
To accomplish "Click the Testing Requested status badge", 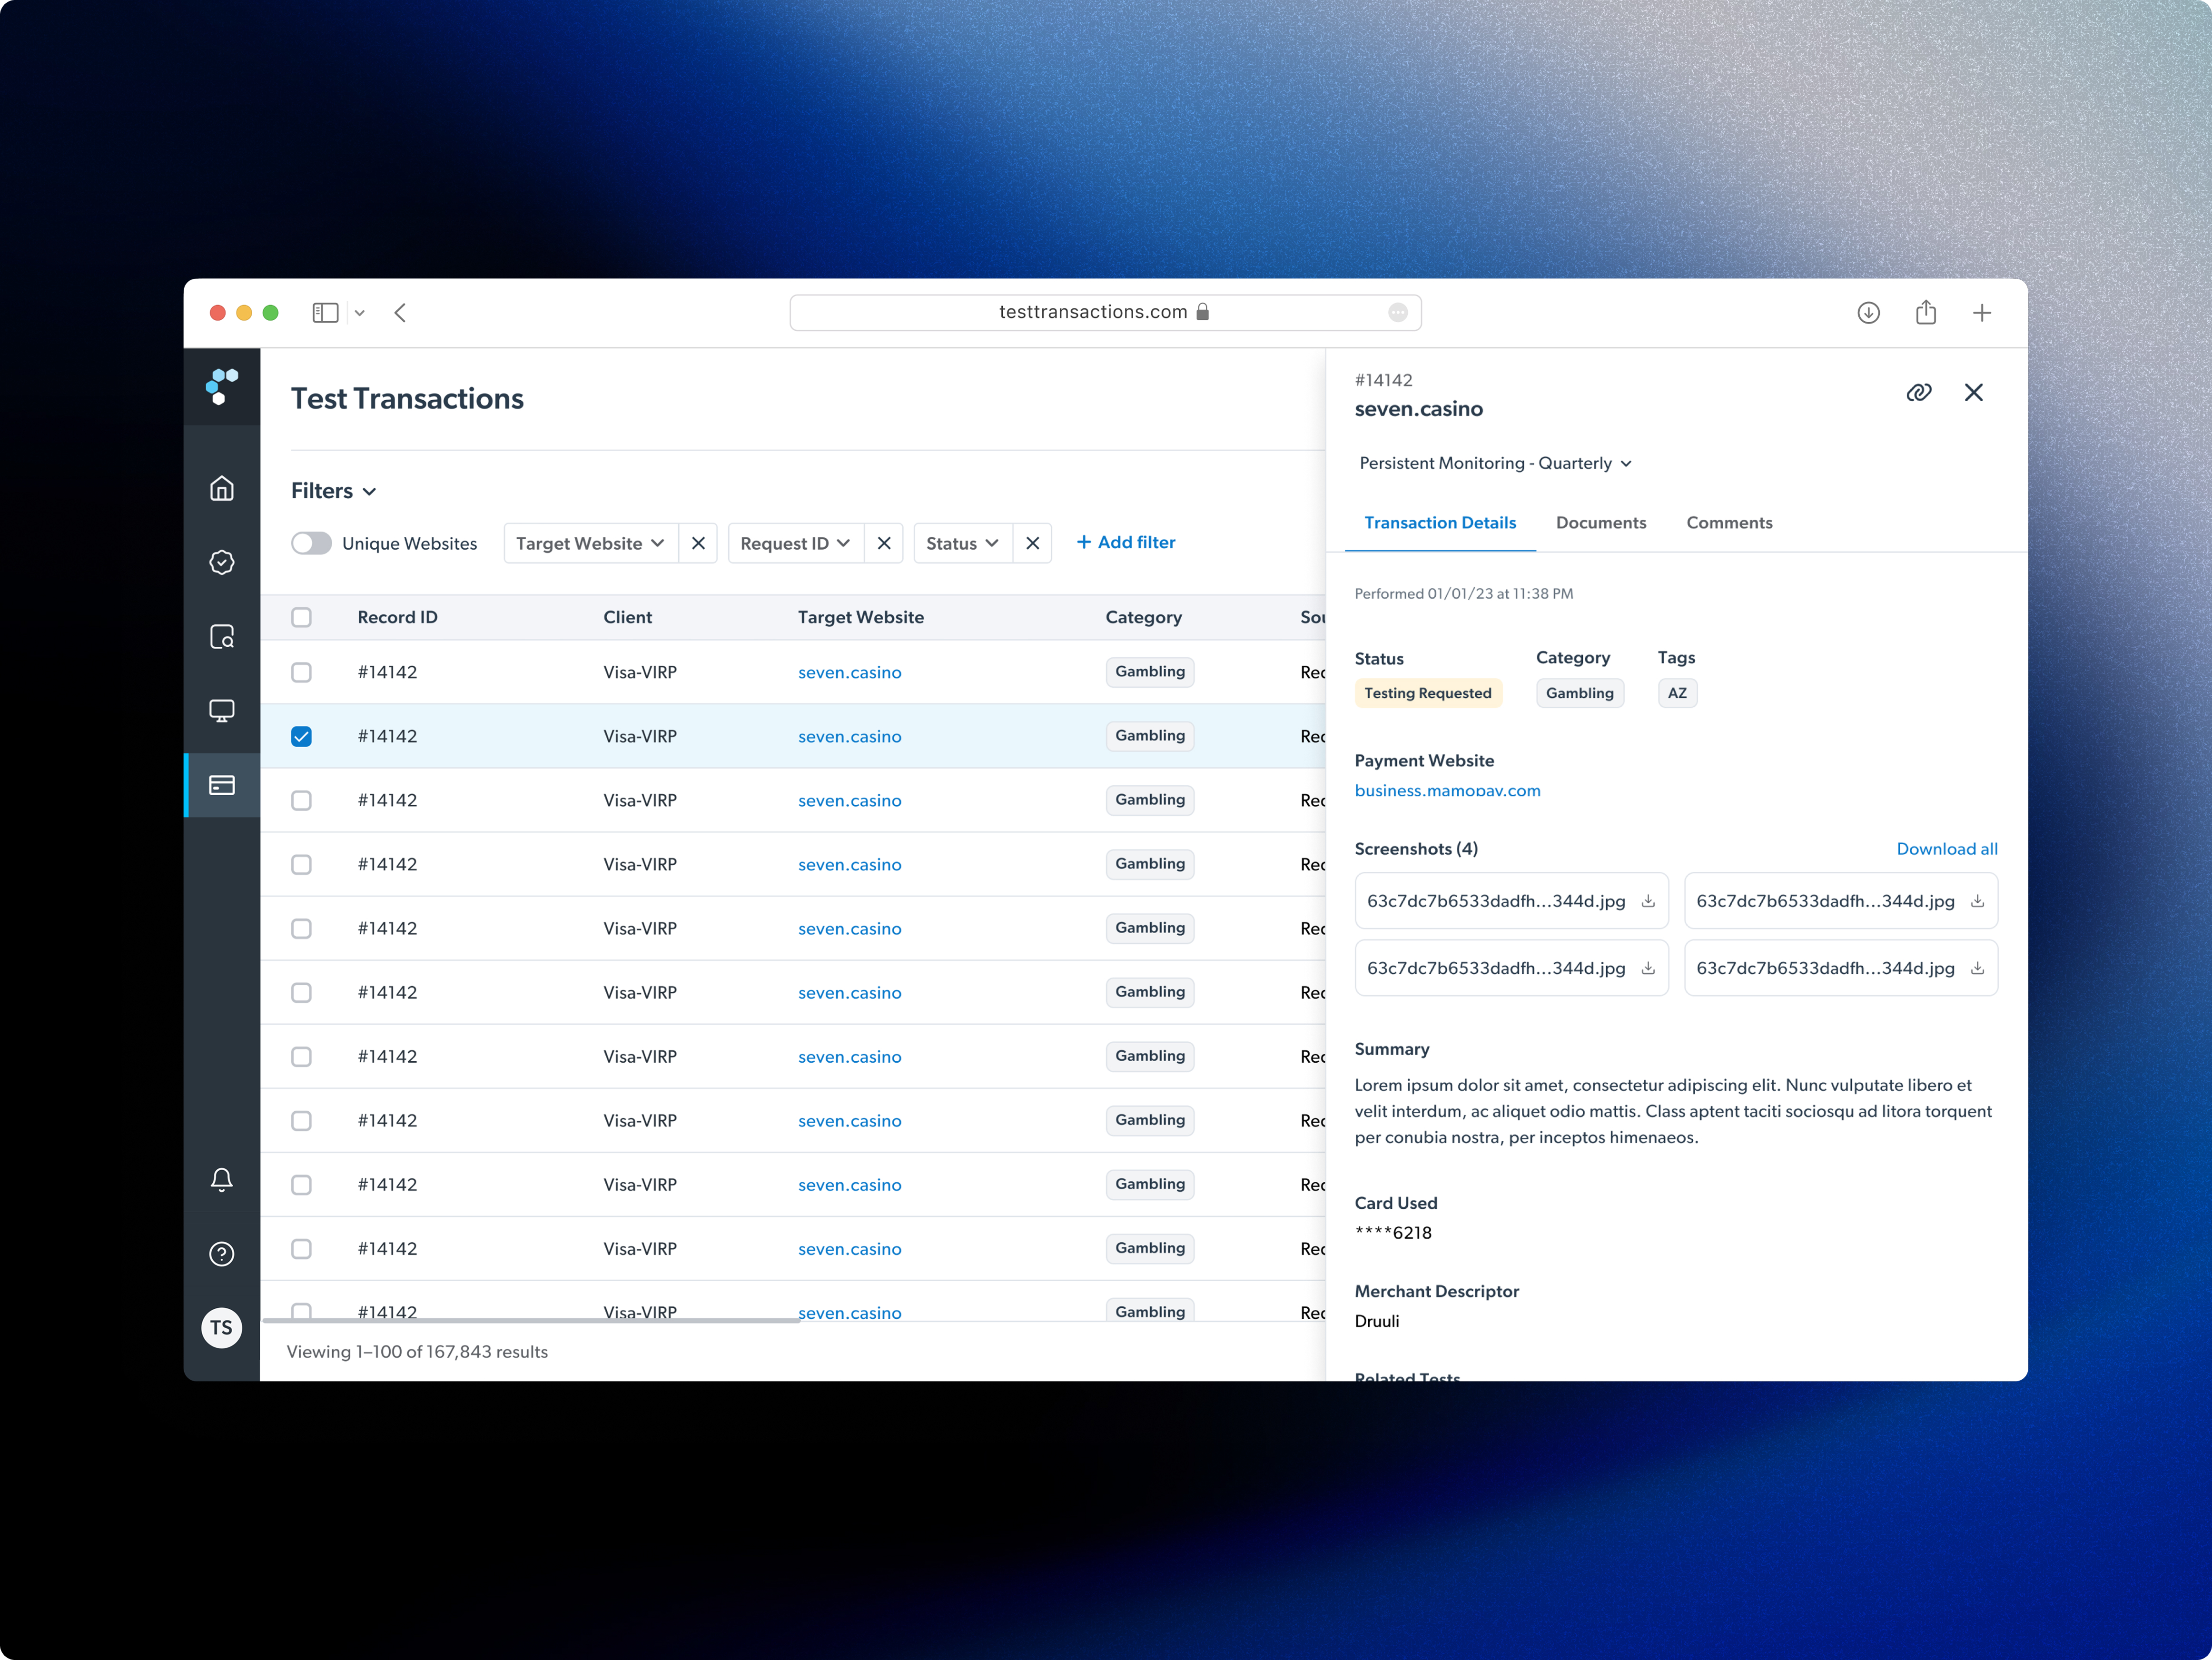I will [1428, 693].
